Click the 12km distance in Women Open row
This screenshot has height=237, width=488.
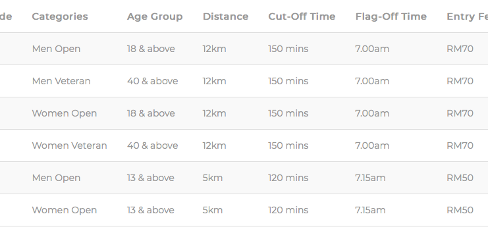click(x=215, y=113)
